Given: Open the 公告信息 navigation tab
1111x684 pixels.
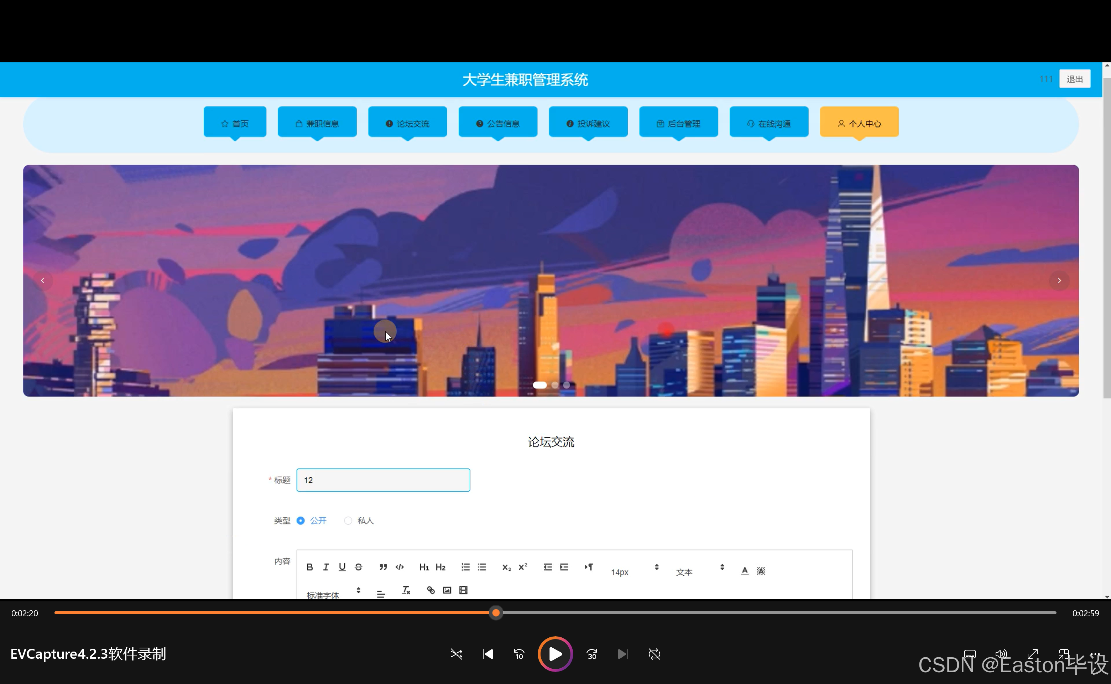Looking at the screenshot, I should click(498, 123).
